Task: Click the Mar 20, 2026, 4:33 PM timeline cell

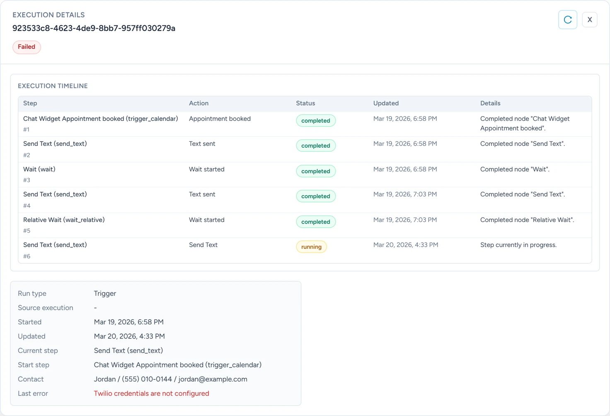Action: [406, 245]
